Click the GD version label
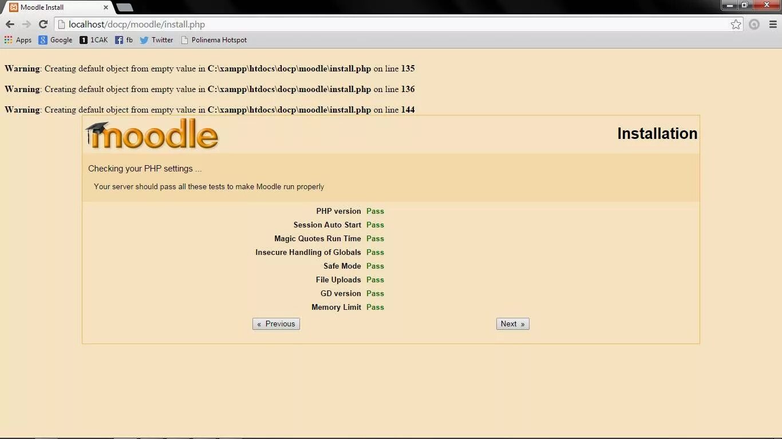Viewport: 782px width, 439px height. 341,293
